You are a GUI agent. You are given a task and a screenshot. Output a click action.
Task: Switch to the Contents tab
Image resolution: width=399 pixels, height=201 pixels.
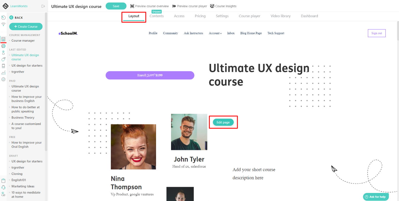pos(156,16)
